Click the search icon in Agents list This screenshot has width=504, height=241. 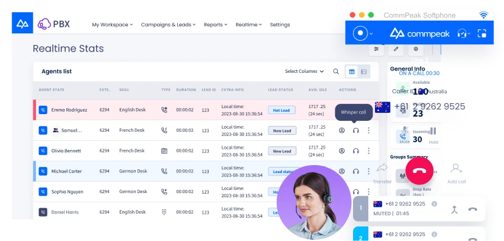pyautogui.click(x=336, y=72)
